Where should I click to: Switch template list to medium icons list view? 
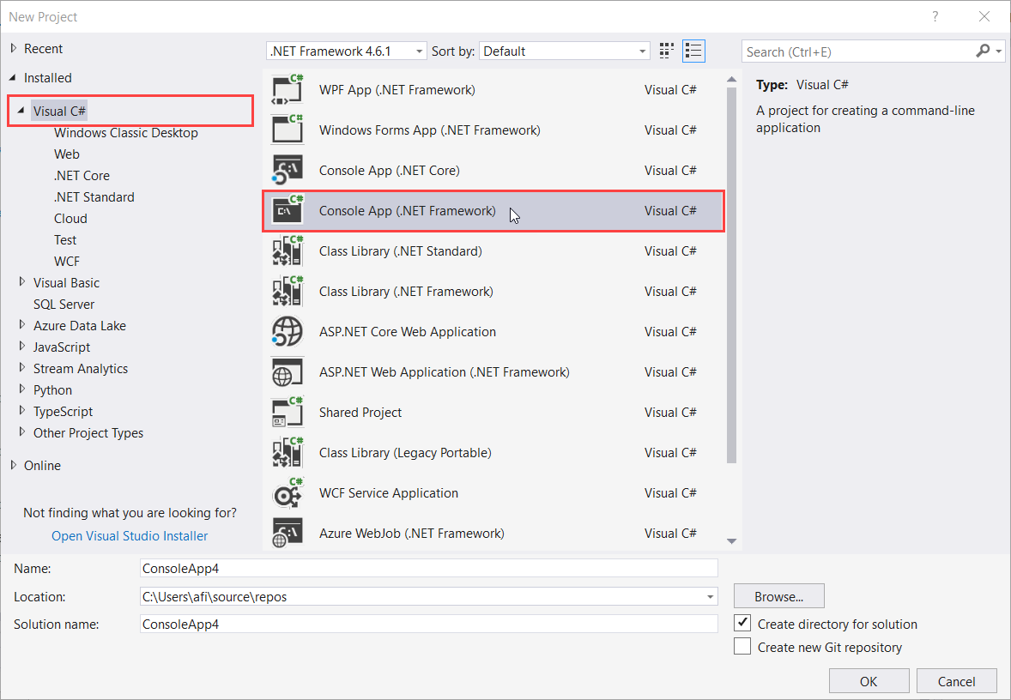693,51
